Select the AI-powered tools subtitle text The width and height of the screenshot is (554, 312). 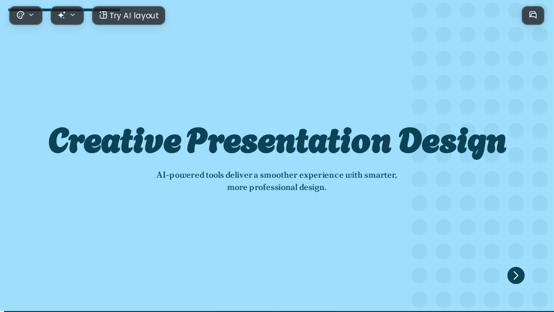tap(277, 181)
